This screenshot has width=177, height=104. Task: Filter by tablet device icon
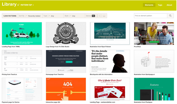(101, 16)
